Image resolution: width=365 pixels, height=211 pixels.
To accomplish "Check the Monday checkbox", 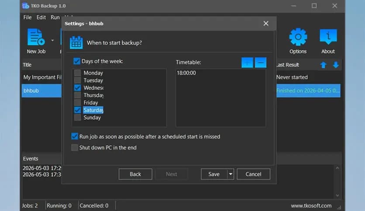I will (x=78, y=73).
